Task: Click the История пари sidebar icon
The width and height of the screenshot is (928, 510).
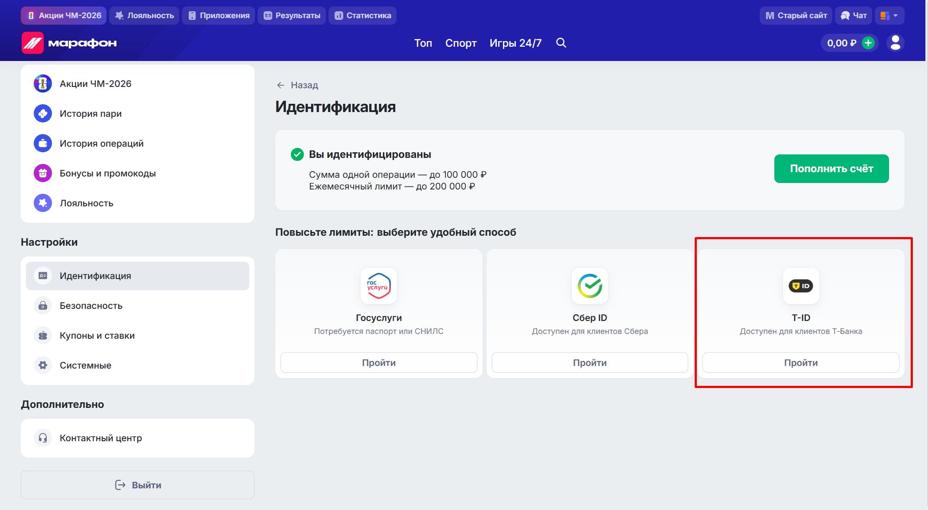Action: coord(43,113)
